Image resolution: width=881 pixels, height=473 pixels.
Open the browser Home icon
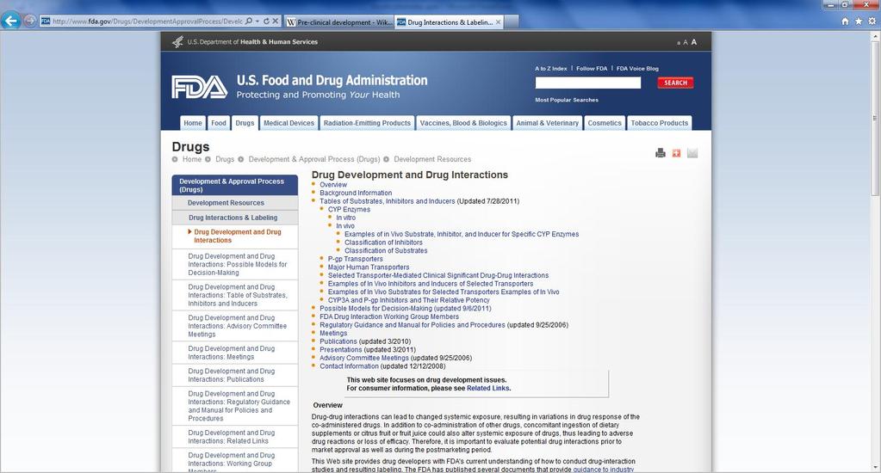click(845, 21)
